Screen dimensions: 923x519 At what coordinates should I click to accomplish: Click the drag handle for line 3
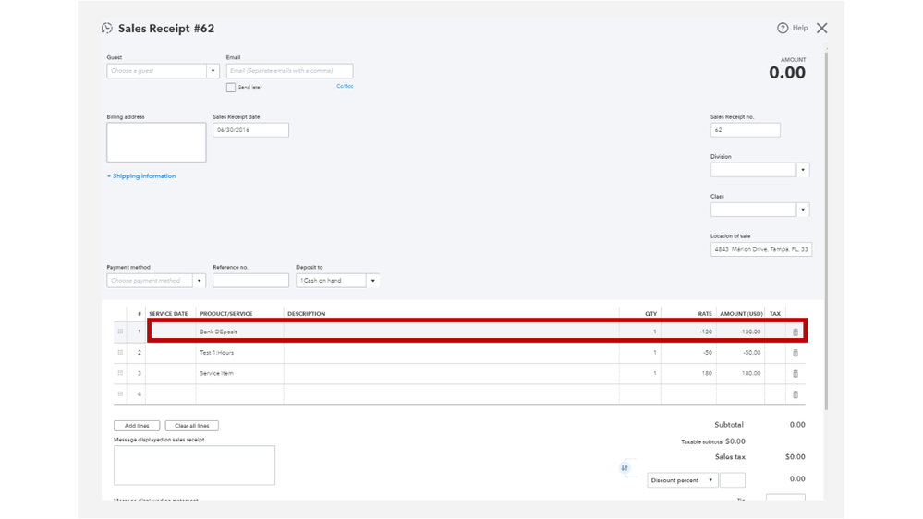pyautogui.click(x=120, y=374)
